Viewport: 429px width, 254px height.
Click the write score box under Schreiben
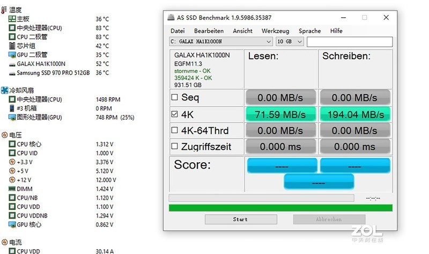pos(355,165)
